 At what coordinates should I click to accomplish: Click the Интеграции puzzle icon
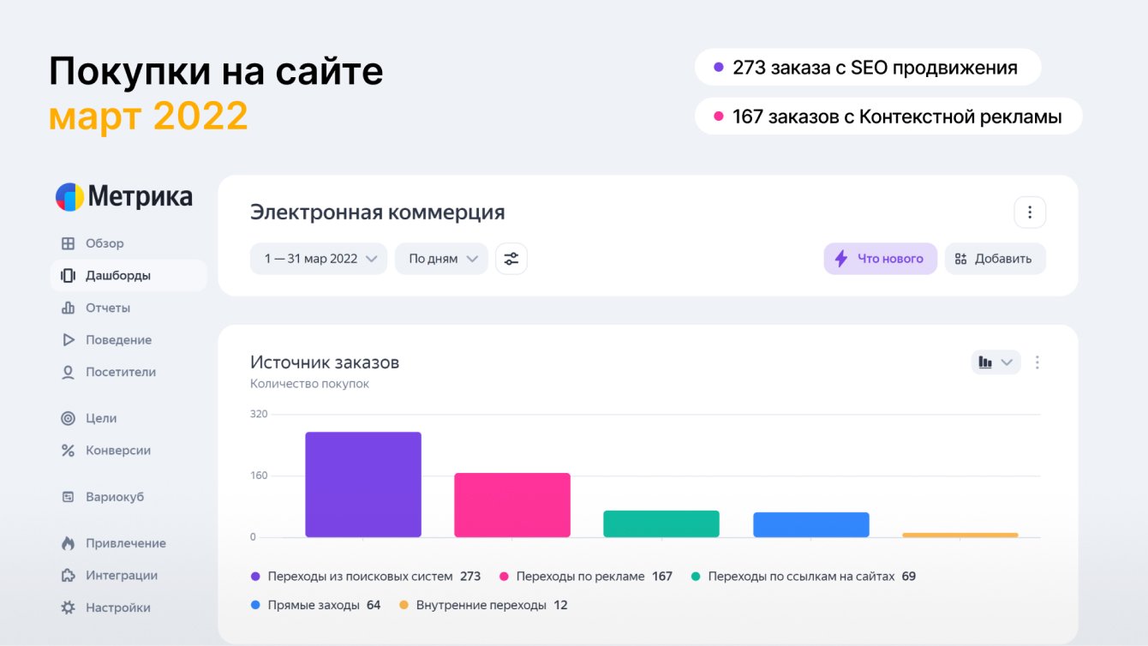point(69,576)
